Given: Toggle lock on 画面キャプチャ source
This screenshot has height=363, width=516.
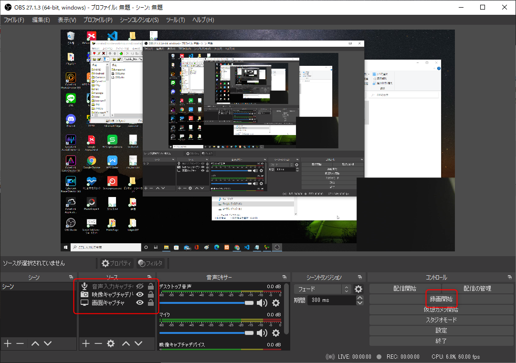Looking at the screenshot, I should click(151, 302).
